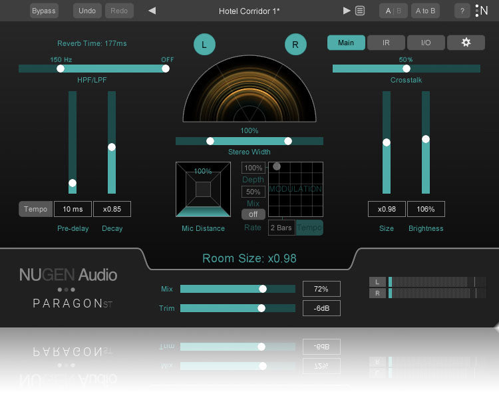Viewport: 499px width, 394px height.
Task: Click the A to B copy button
Action: (x=425, y=11)
